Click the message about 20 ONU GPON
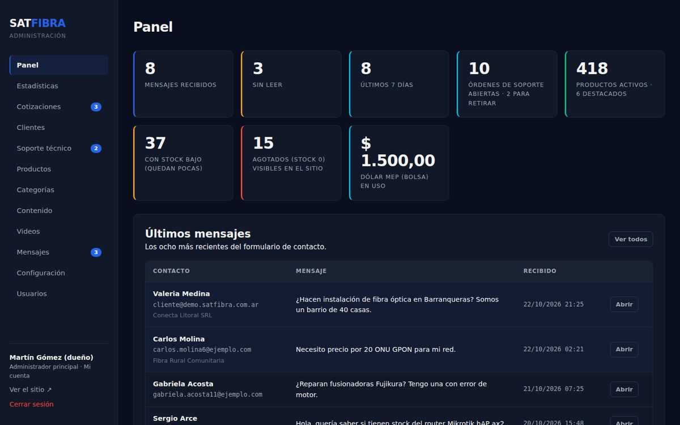Viewport: 680px width, 425px height. pos(376,350)
